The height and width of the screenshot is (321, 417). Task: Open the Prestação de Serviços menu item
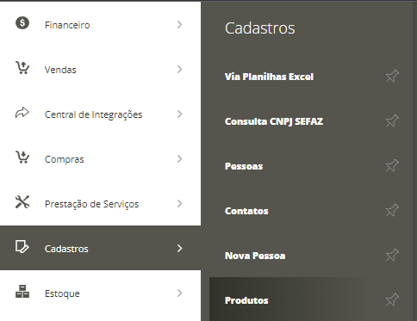tap(101, 204)
